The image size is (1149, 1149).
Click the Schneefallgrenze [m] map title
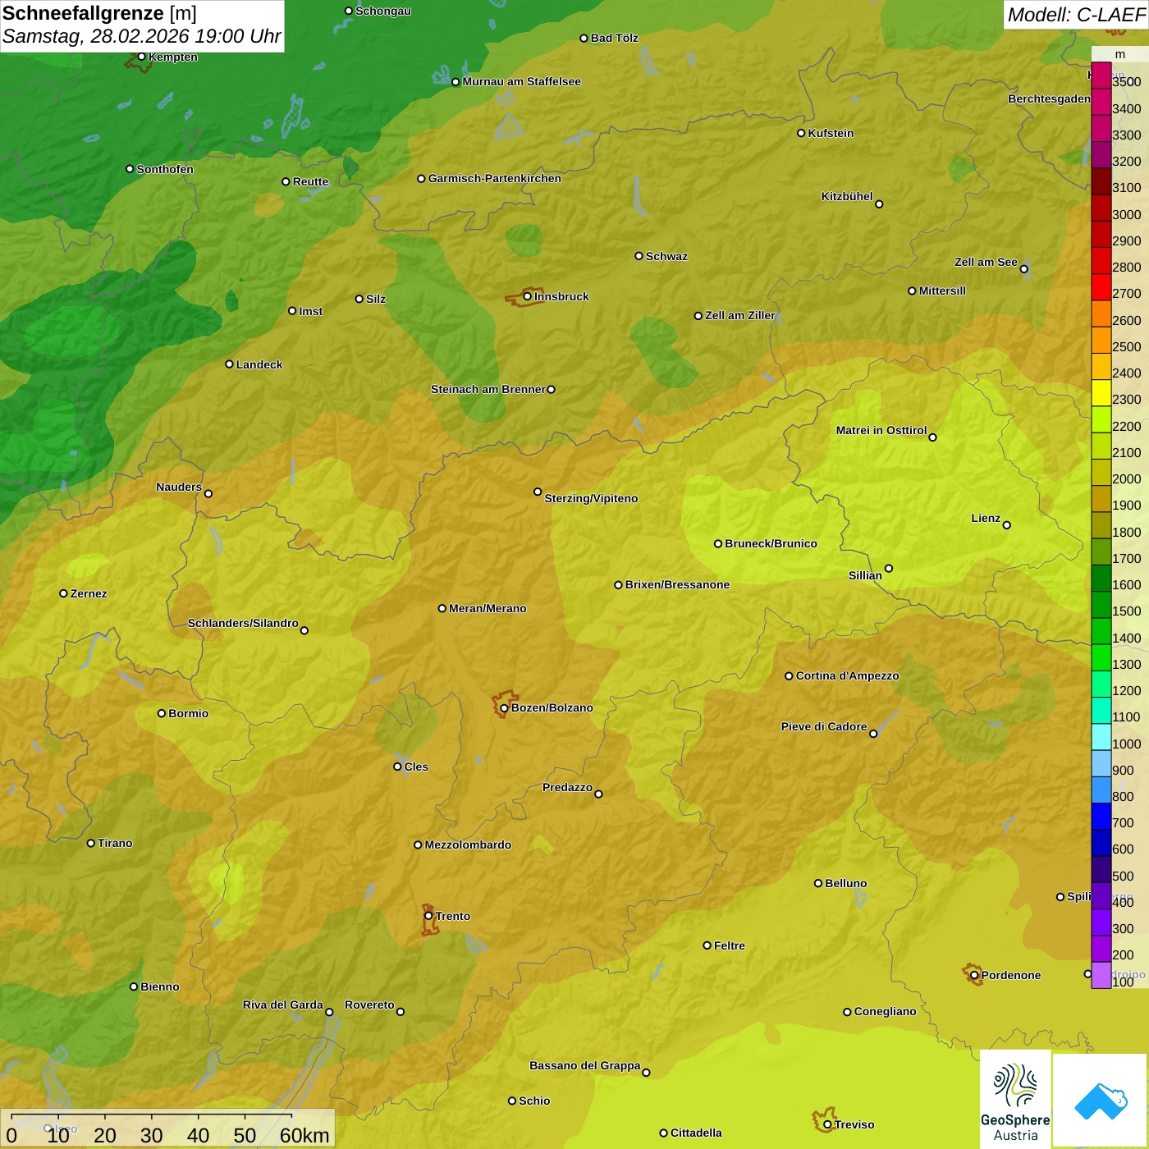(99, 13)
